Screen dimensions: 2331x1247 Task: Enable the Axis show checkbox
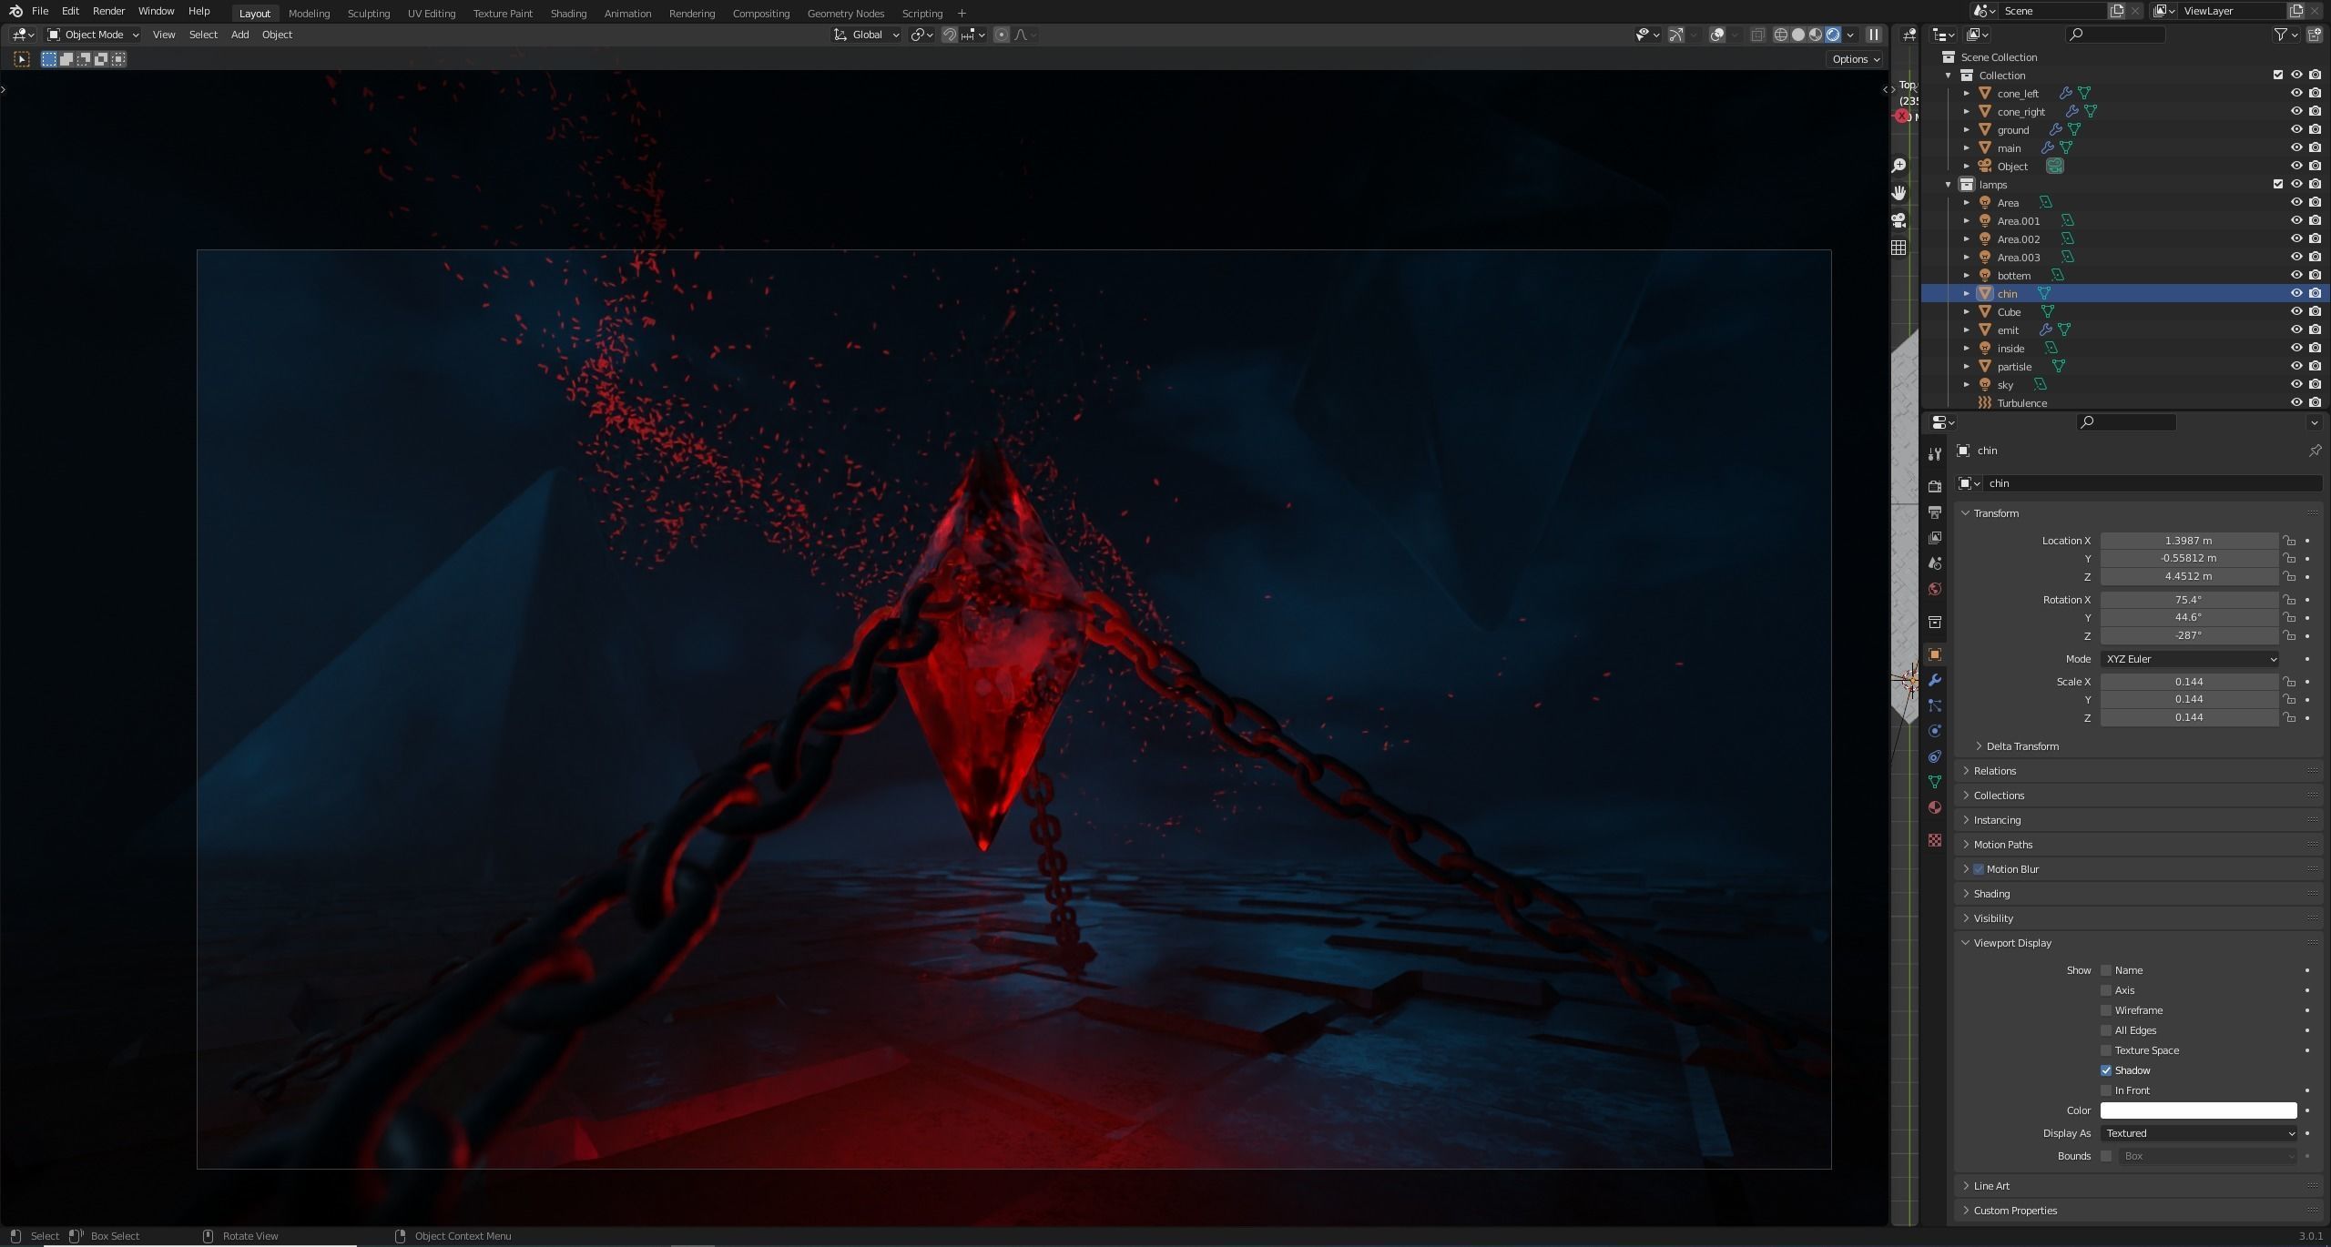pos(2106,990)
